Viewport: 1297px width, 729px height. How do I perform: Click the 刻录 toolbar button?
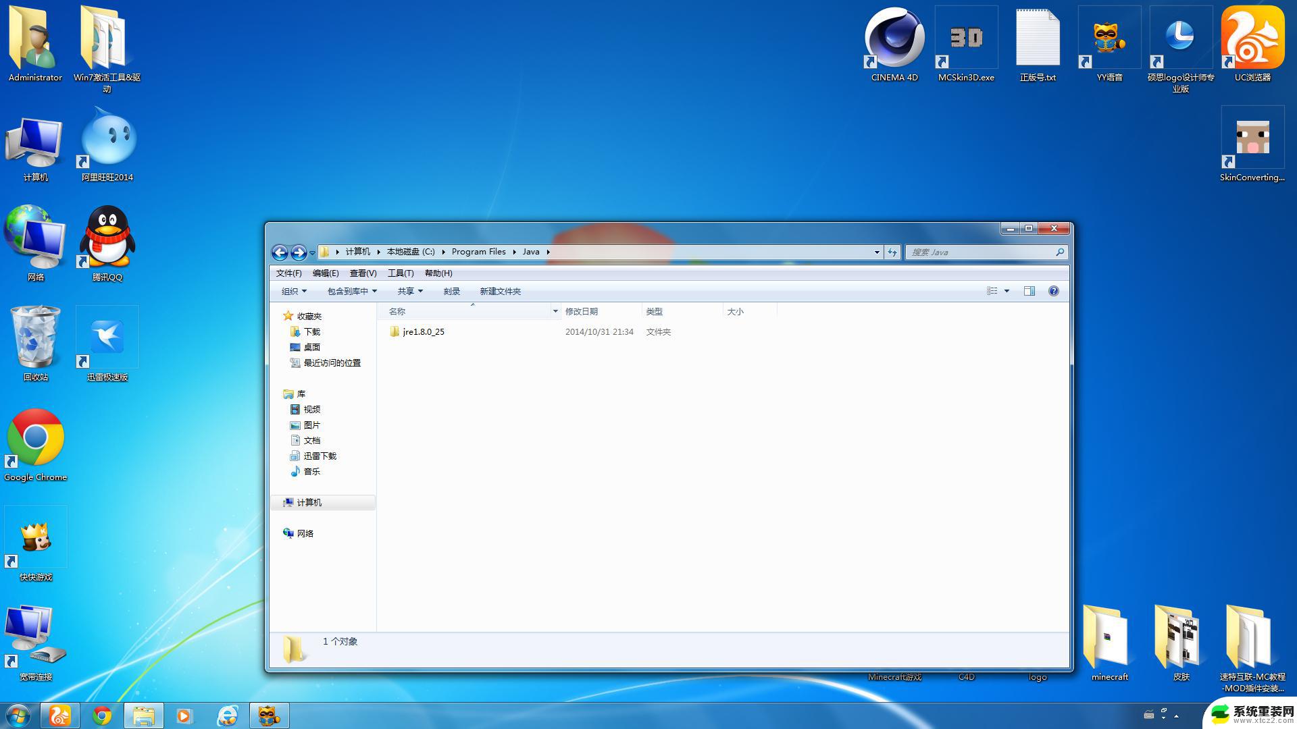coord(453,291)
